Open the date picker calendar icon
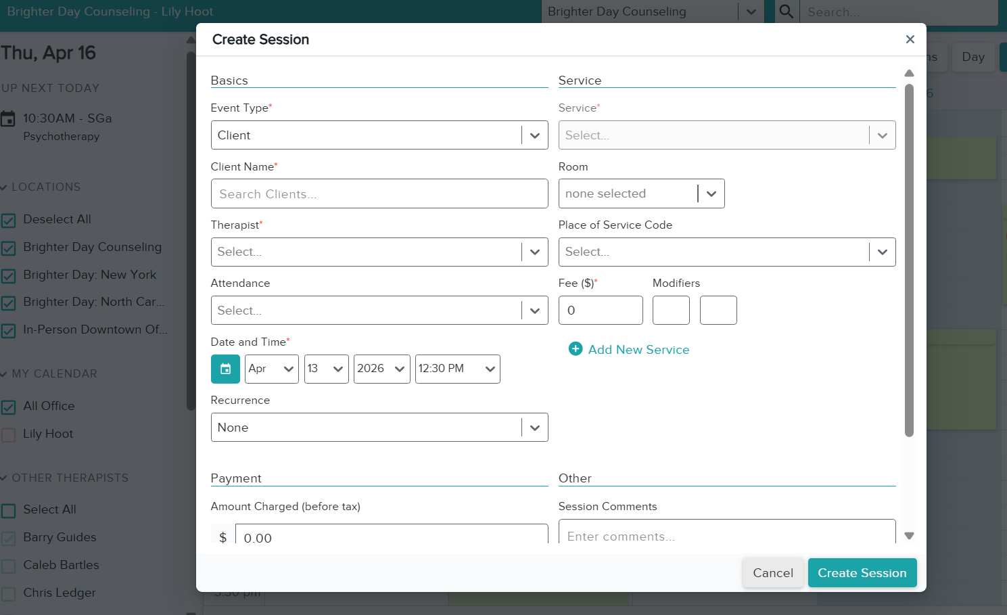The width and height of the screenshot is (1007, 615). [x=225, y=369]
